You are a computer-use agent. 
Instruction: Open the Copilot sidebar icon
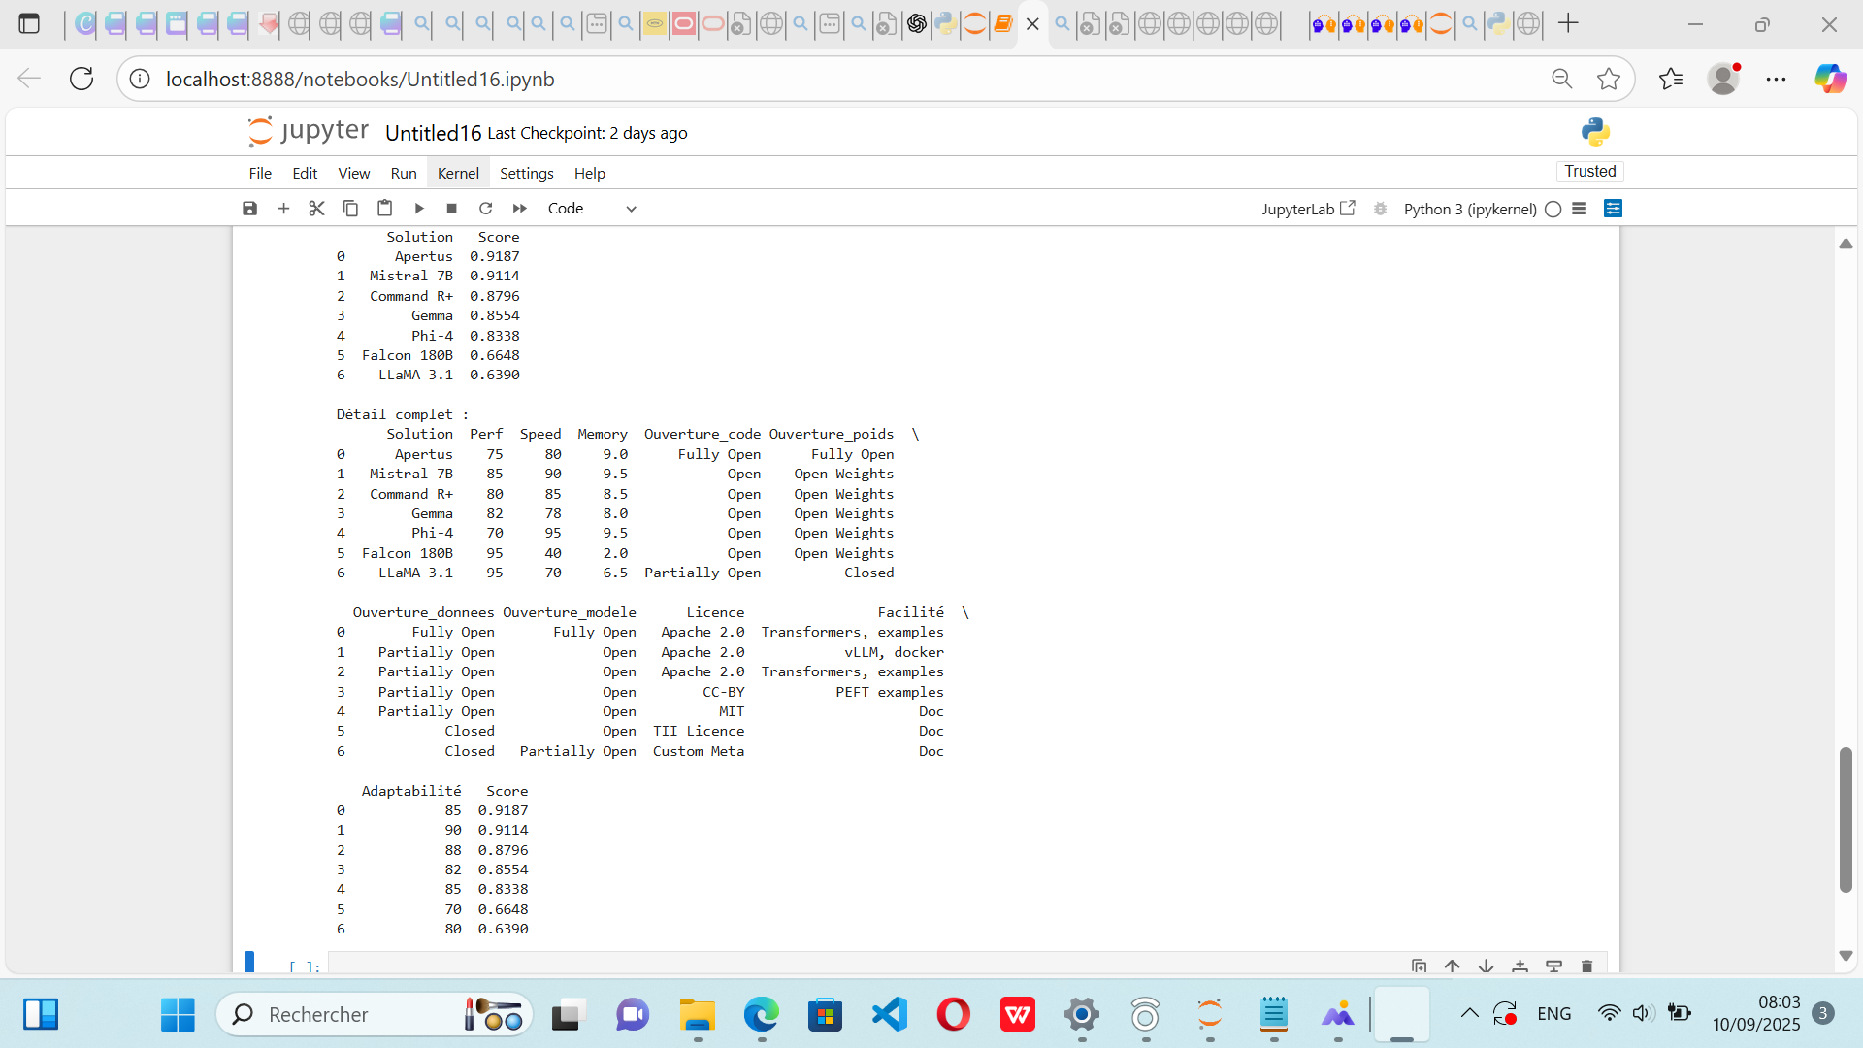pos(1830,79)
